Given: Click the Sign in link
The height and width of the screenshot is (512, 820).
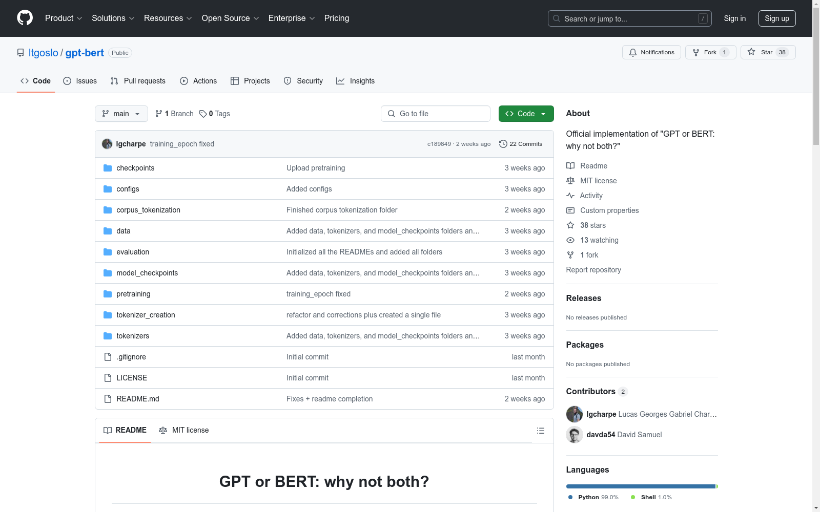Looking at the screenshot, I should tap(735, 18).
